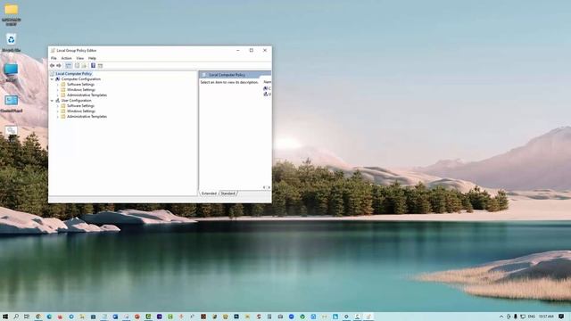Viewport: 571px width, 321px height.
Task: Click the Show/Hide Action Pane toolbar icon
Action: pyautogui.click(x=100, y=65)
